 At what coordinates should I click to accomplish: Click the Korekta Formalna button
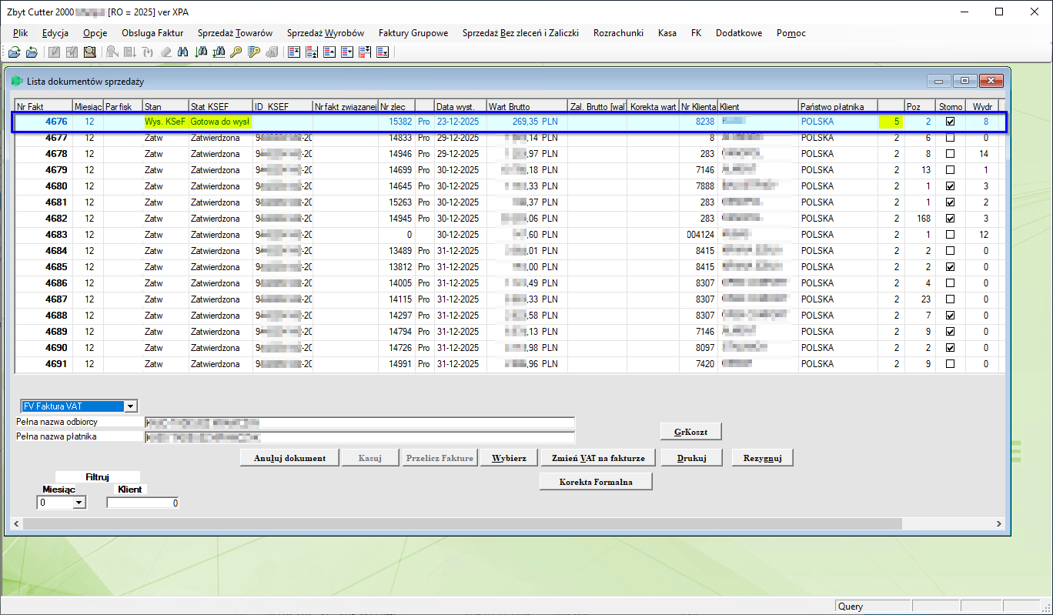coord(596,482)
